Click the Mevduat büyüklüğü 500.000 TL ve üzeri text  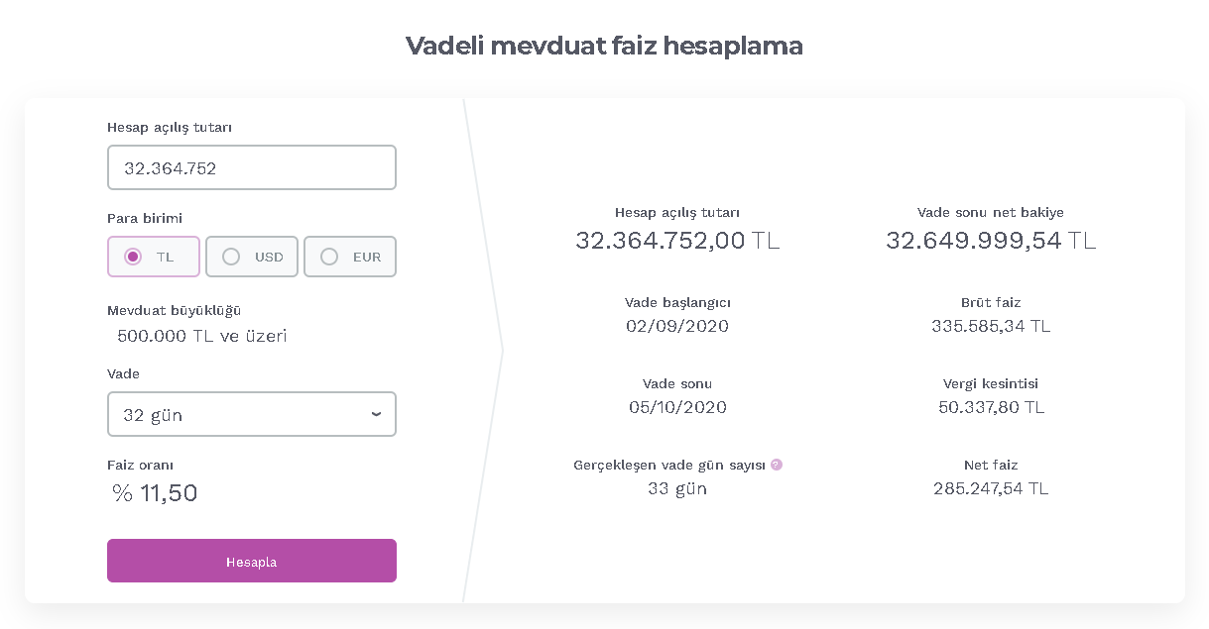point(202,336)
